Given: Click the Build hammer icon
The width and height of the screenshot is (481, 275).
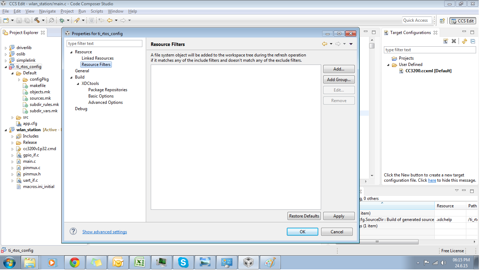Looking at the screenshot, I should pyautogui.click(x=37, y=20).
